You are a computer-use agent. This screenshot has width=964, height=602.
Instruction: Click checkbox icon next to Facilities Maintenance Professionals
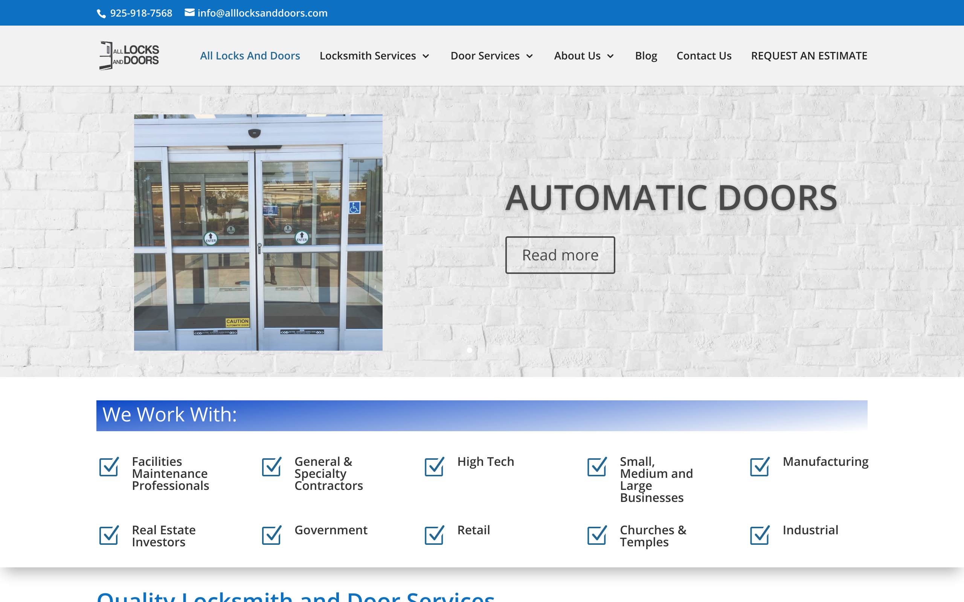tap(109, 467)
